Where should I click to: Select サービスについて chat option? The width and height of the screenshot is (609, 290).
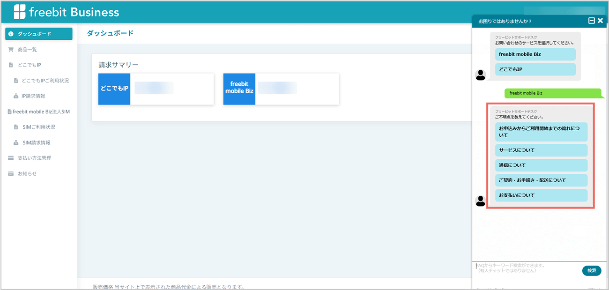(541, 150)
